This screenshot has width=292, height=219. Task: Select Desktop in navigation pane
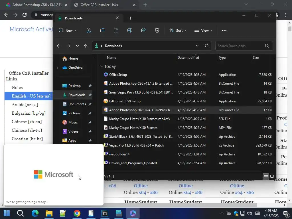[x=74, y=86]
